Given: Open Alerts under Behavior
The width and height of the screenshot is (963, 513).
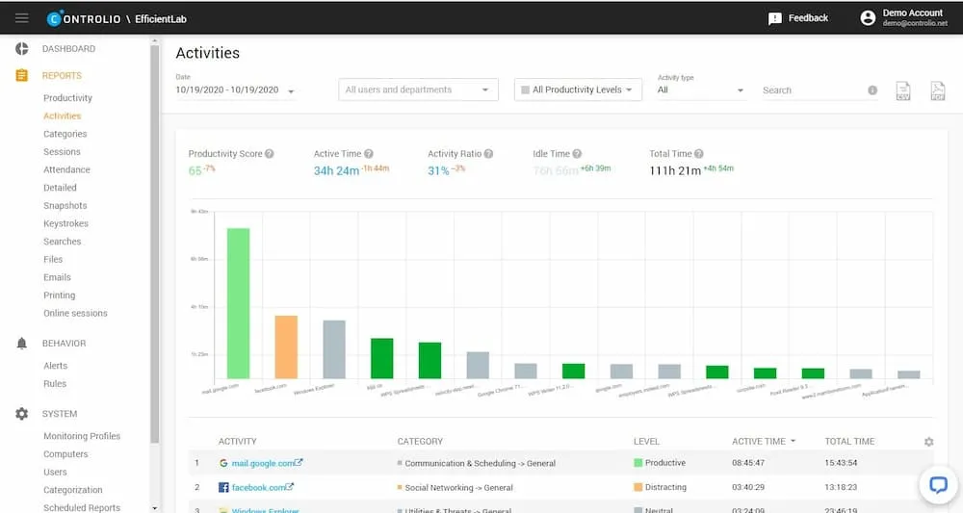Looking at the screenshot, I should coord(55,365).
